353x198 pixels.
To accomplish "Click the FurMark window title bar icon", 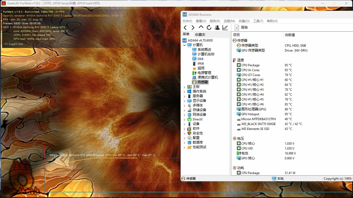I will [4, 3].
